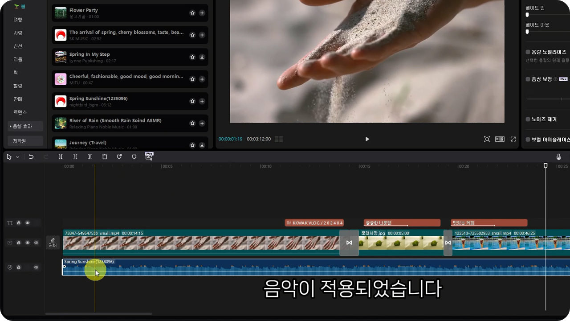Click the horizontal timeline scrollbar

[98, 314]
